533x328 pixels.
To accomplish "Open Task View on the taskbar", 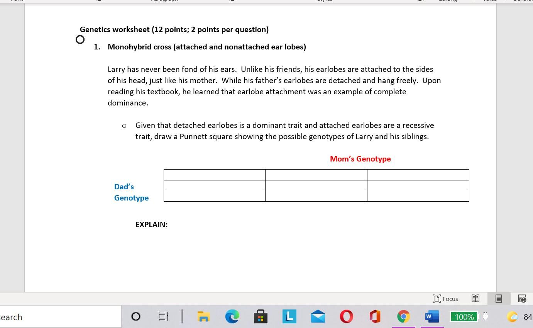I will pyautogui.click(x=164, y=317).
